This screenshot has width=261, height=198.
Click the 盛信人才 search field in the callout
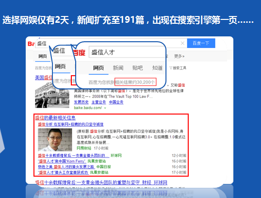tap(127, 52)
